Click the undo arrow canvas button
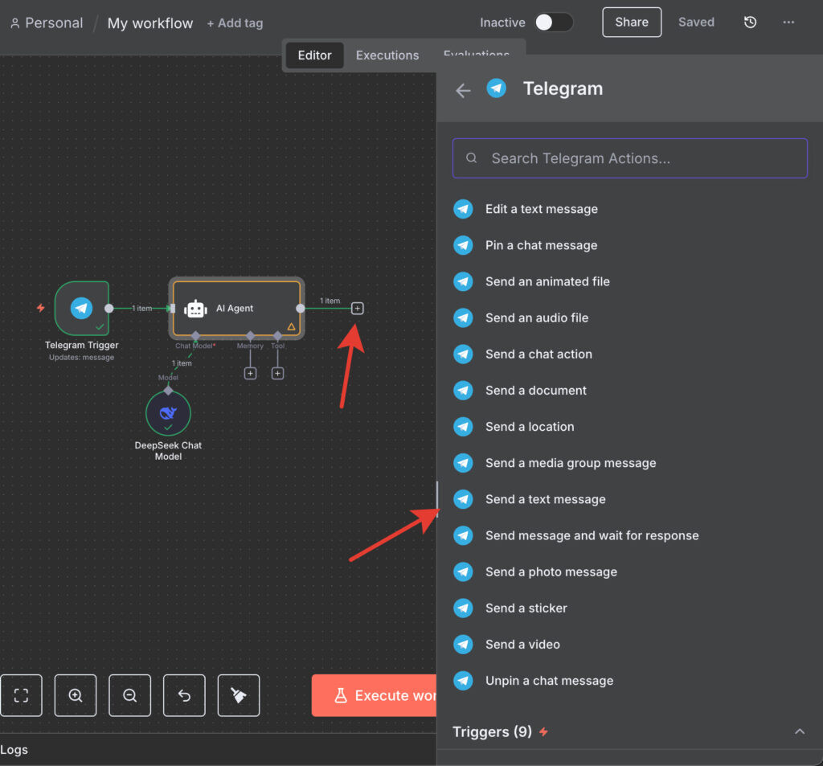 click(x=184, y=695)
